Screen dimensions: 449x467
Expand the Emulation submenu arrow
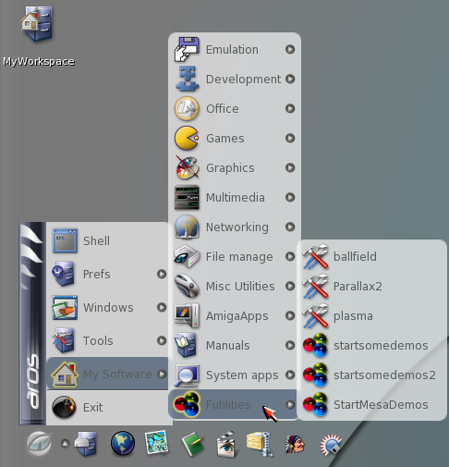point(290,49)
